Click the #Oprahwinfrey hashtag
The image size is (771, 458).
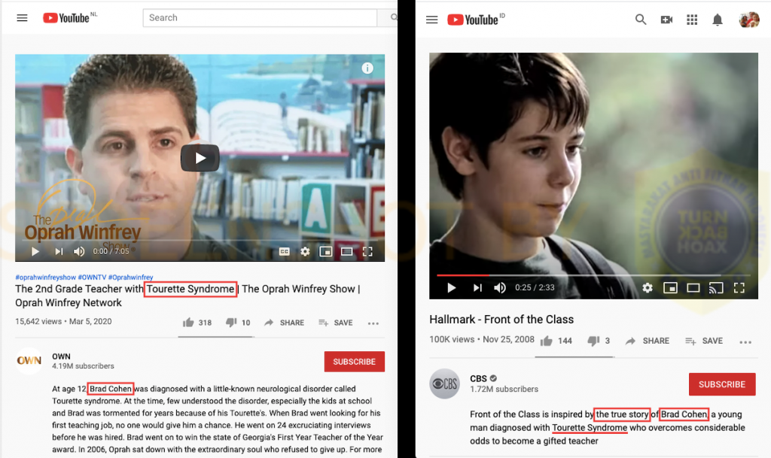coord(131,278)
